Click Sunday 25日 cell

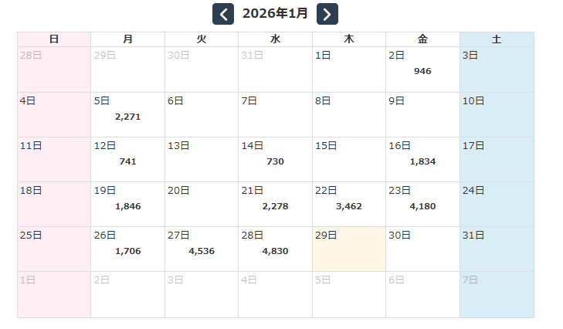(x=54, y=249)
